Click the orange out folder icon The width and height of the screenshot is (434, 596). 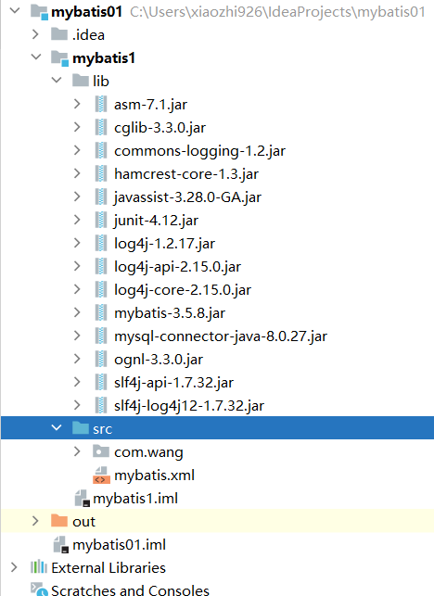[59, 520]
